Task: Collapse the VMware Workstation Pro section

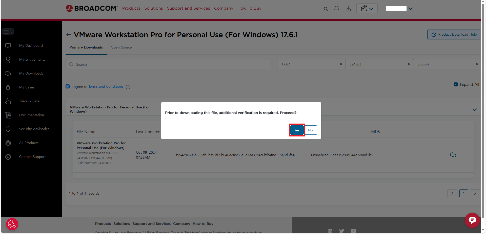Action: tap(475, 110)
